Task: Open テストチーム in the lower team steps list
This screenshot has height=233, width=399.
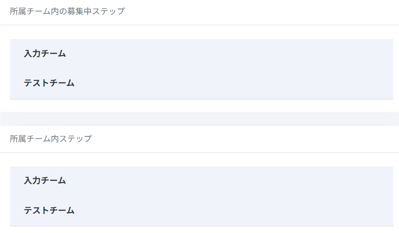Action: 50,210
